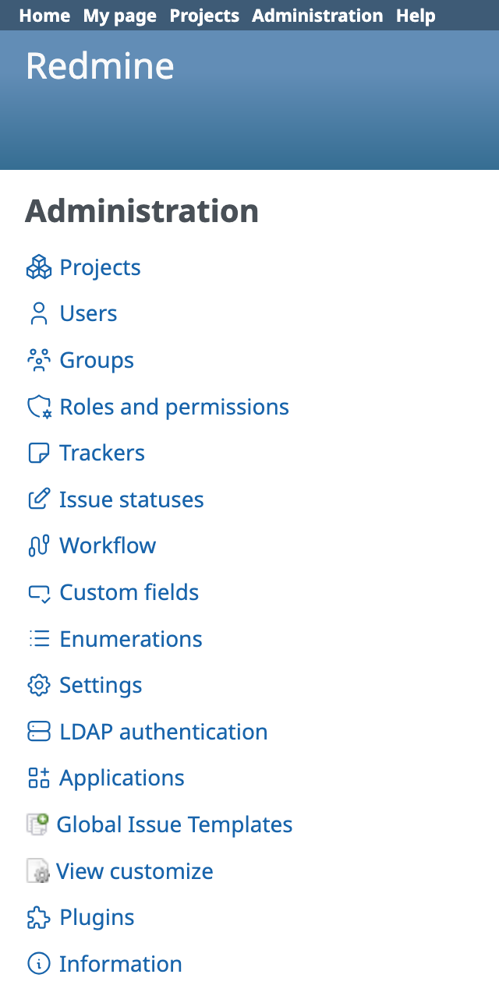499x999 pixels.
Task: Open the Information link
Action: point(120,964)
